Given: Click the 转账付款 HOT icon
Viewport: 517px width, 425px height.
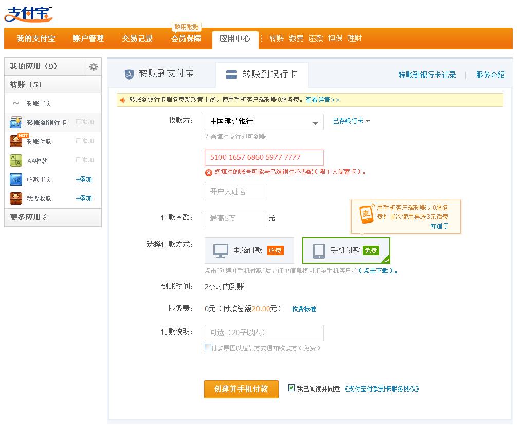Looking at the screenshot, I should [16, 141].
